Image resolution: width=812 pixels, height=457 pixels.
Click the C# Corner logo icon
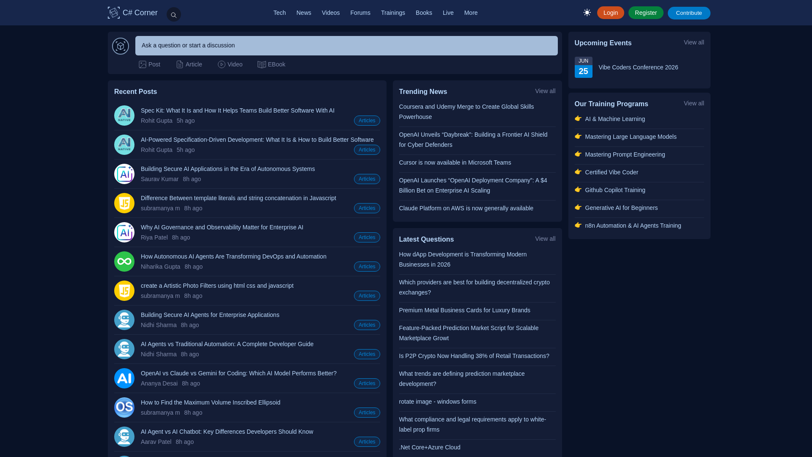(114, 13)
